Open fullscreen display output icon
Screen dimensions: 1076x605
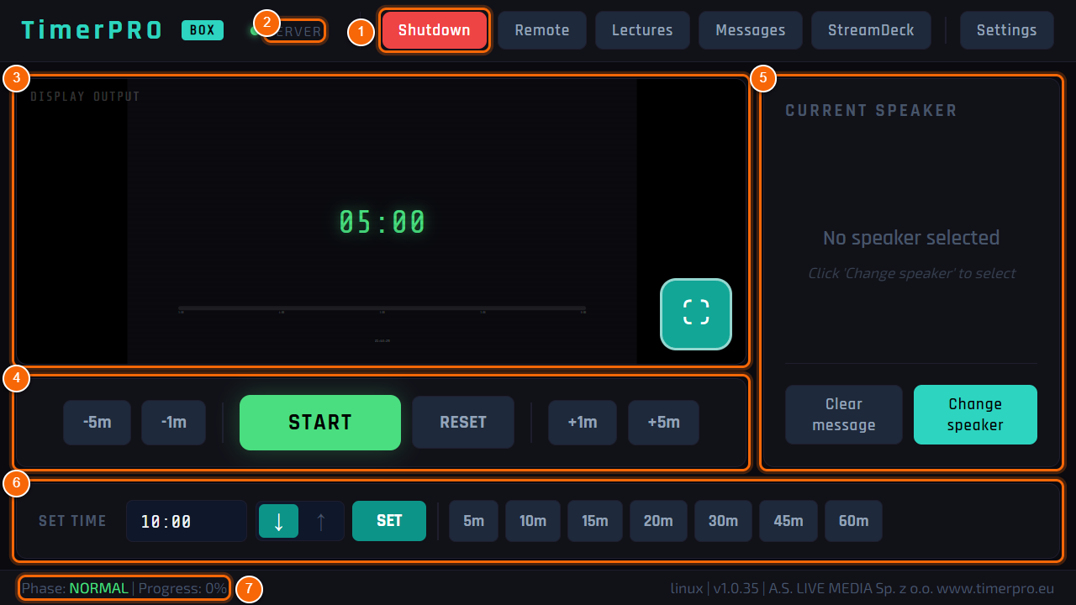[x=696, y=313]
